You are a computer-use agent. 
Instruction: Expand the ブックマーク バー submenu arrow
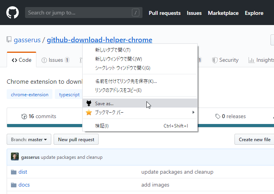(x=193, y=112)
